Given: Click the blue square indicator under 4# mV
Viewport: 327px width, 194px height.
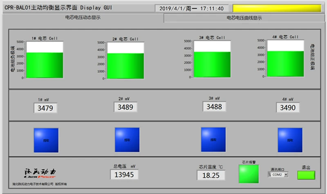Looking at the screenshot, I should click(290, 140).
